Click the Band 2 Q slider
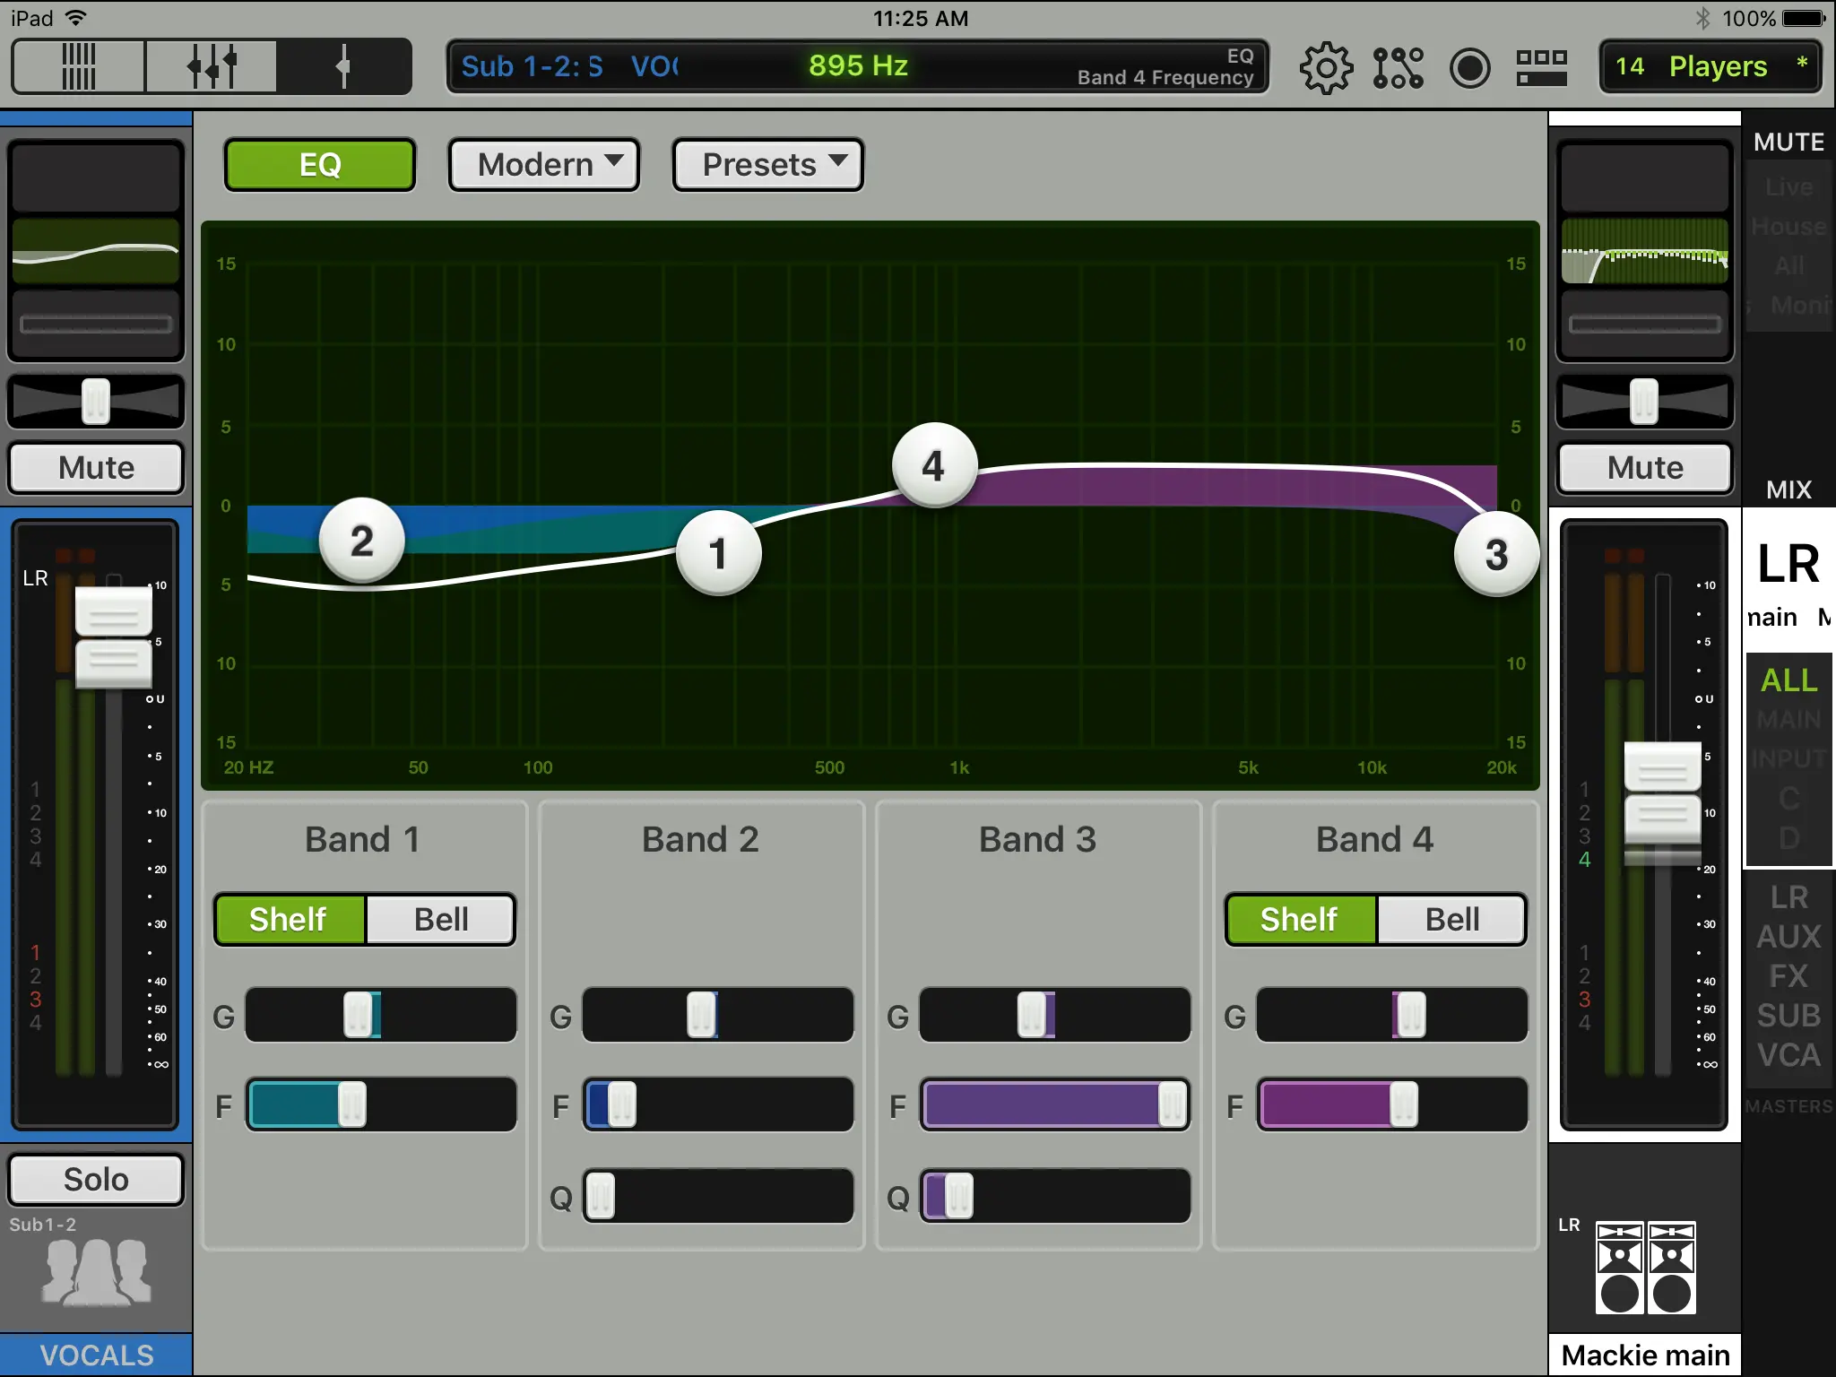Viewport: 1836px width, 1377px height. coord(717,1196)
